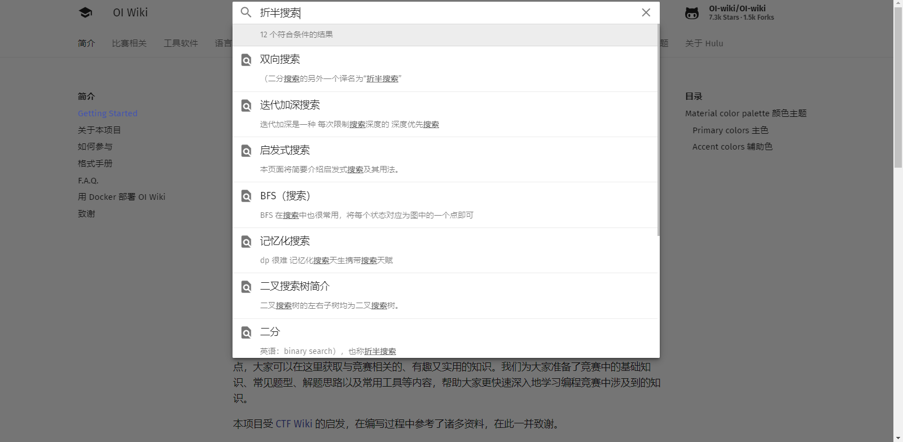Image resolution: width=903 pixels, height=442 pixels.
Task: Open the 双向搜索 search result
Action: pyautogui.click(x=445, y=69)
